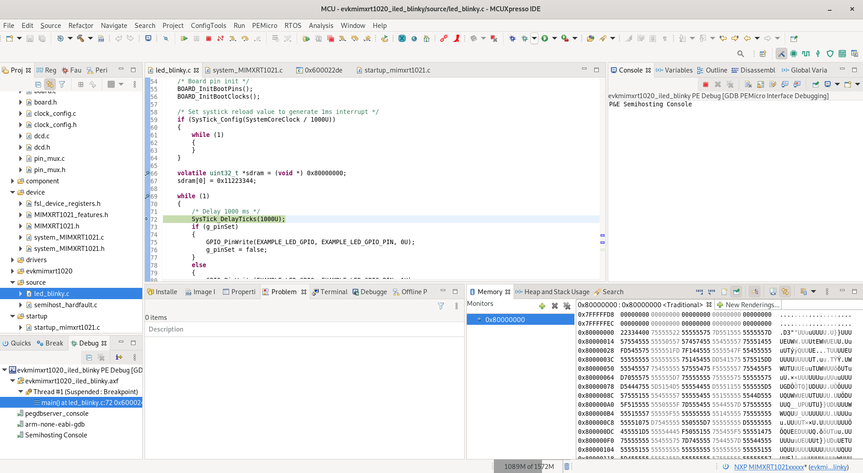This screenshot has width=863, height=473.
Task: Collapse the device folder
Action: click(12, 192)
